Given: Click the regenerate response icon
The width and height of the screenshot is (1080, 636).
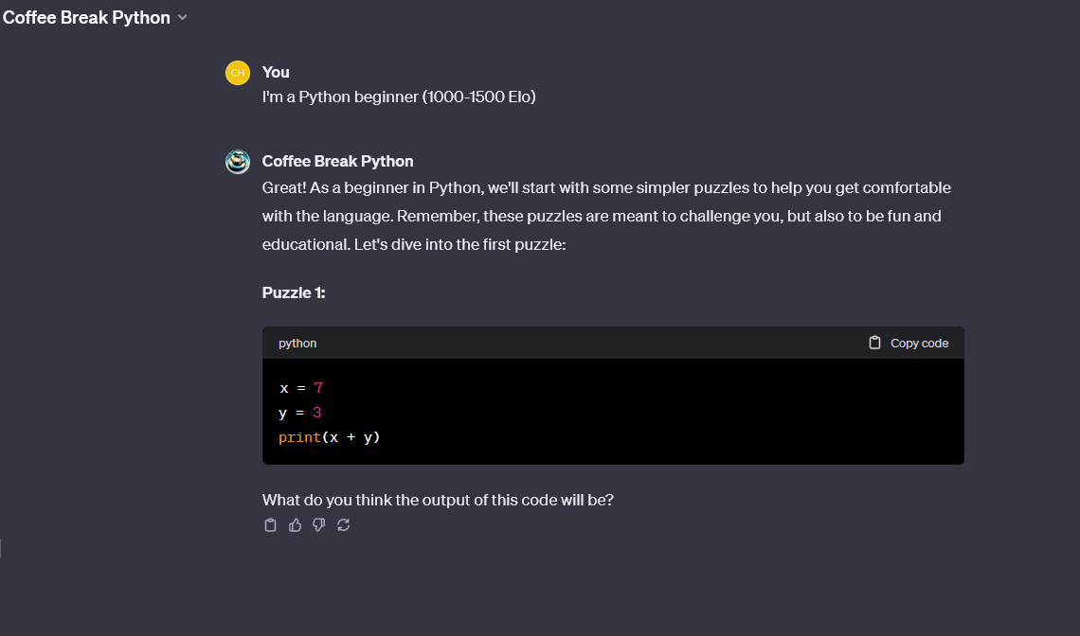Looking at the screenshot, I should (x=343, y=524).
